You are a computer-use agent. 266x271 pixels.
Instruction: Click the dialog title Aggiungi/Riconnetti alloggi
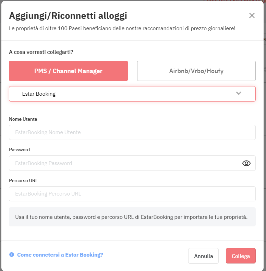pos(68,16)
